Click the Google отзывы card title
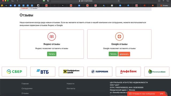The width and height of the screenshot is (171, 96). (x=119, y=44)
